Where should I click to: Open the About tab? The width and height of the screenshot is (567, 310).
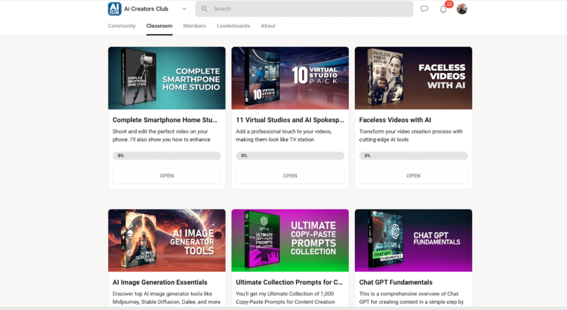pos(268,26)
